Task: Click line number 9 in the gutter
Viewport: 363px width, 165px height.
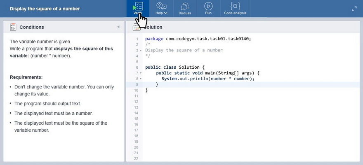Action: [x=137, y=84]
